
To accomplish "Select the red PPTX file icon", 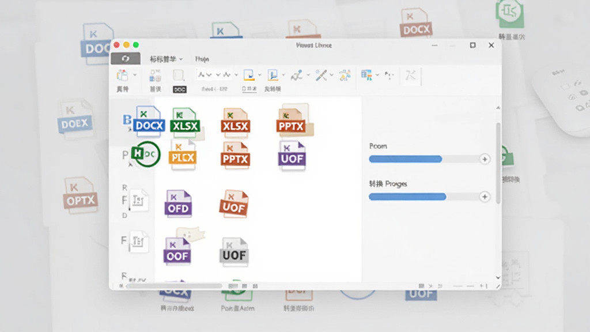I will 235,154.
